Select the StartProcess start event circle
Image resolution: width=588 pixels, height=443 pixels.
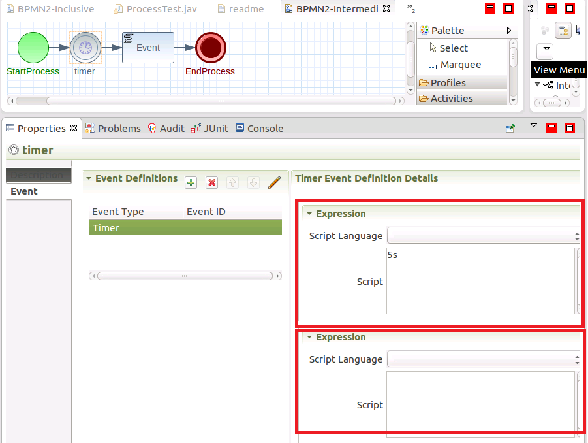point(33,47)
